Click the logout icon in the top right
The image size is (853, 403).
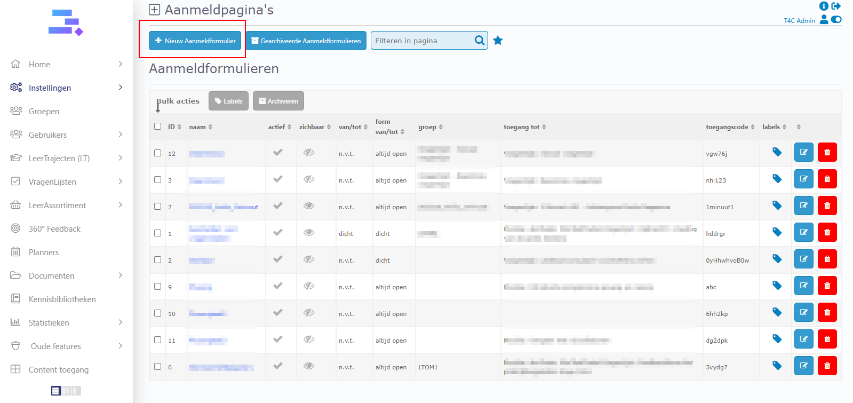click(x=836, y=6)
